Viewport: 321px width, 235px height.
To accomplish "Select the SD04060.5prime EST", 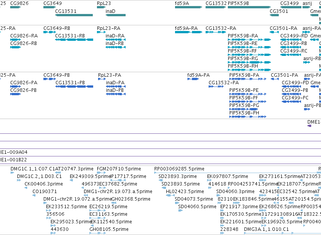I will click(180, 210).
